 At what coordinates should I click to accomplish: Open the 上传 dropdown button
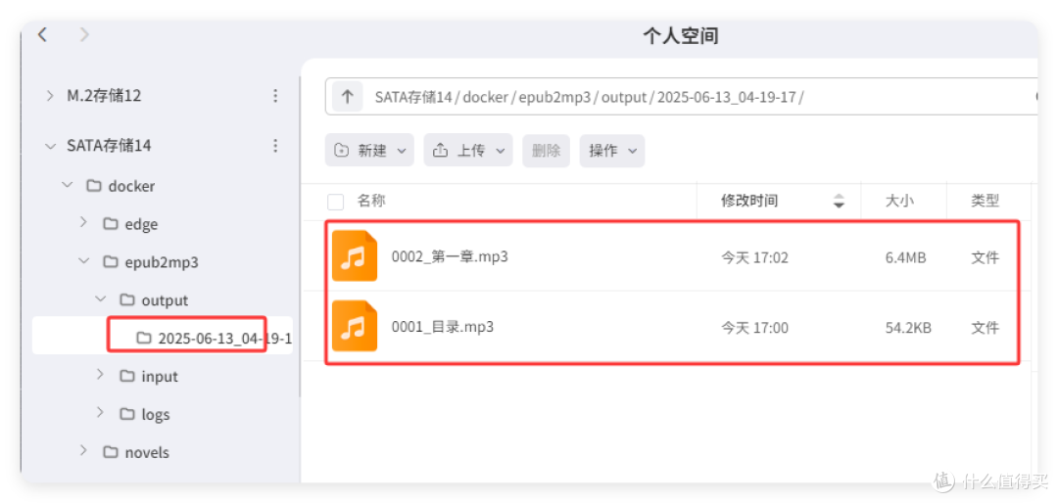tap(468, 151)
